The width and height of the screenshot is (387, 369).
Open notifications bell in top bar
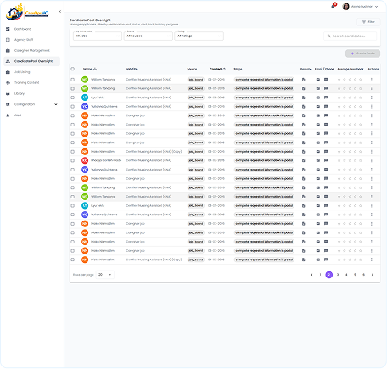333,6
